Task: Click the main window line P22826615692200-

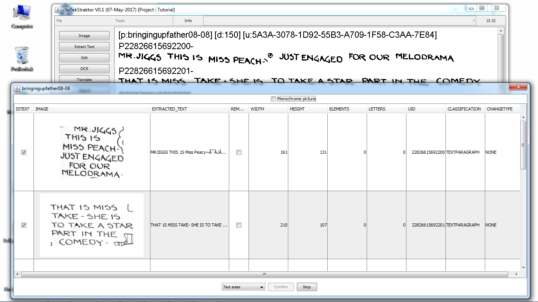Action: pos(156,46)
